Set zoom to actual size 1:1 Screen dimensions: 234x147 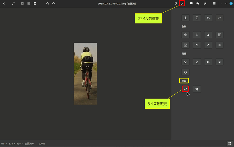coord(22,4)
